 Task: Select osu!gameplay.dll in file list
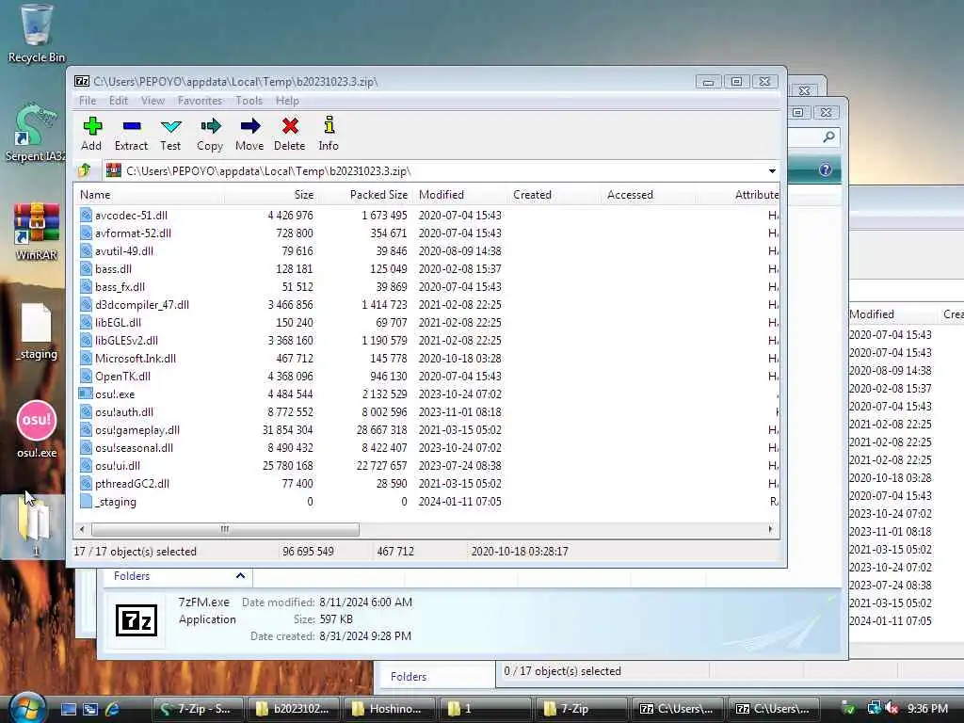(137, 429)
